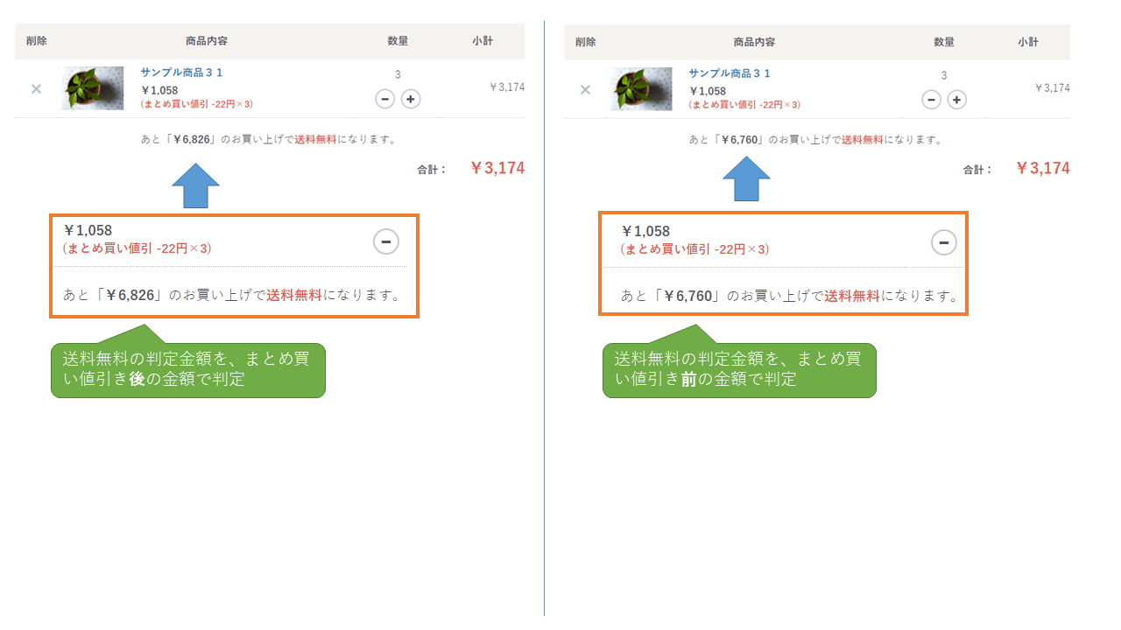Click the enlarged minus icon in right orange box
The width and height of the screenshot is (1121, 630).
point(943,241)
